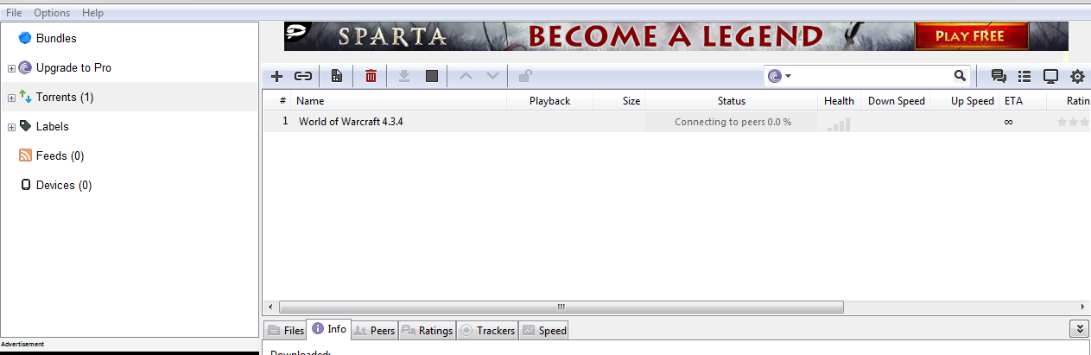Image resolution: width=1091 pixels, height=355 pixels.
Task: Open the Options menu
Action: pyautogui.click(x=52, y=13)
